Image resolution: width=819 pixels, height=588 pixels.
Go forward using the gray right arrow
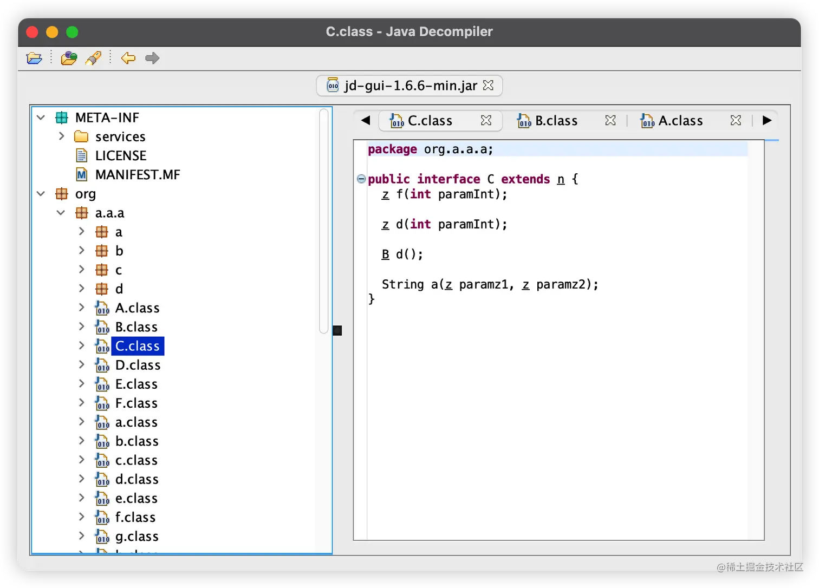tap(152, 58)
